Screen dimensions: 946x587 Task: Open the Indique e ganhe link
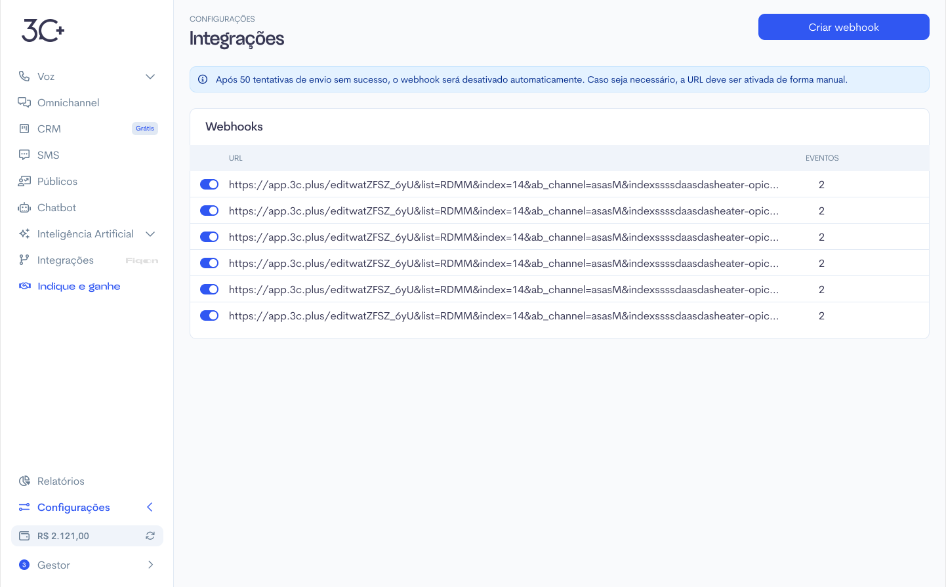[x=79, y=286]
